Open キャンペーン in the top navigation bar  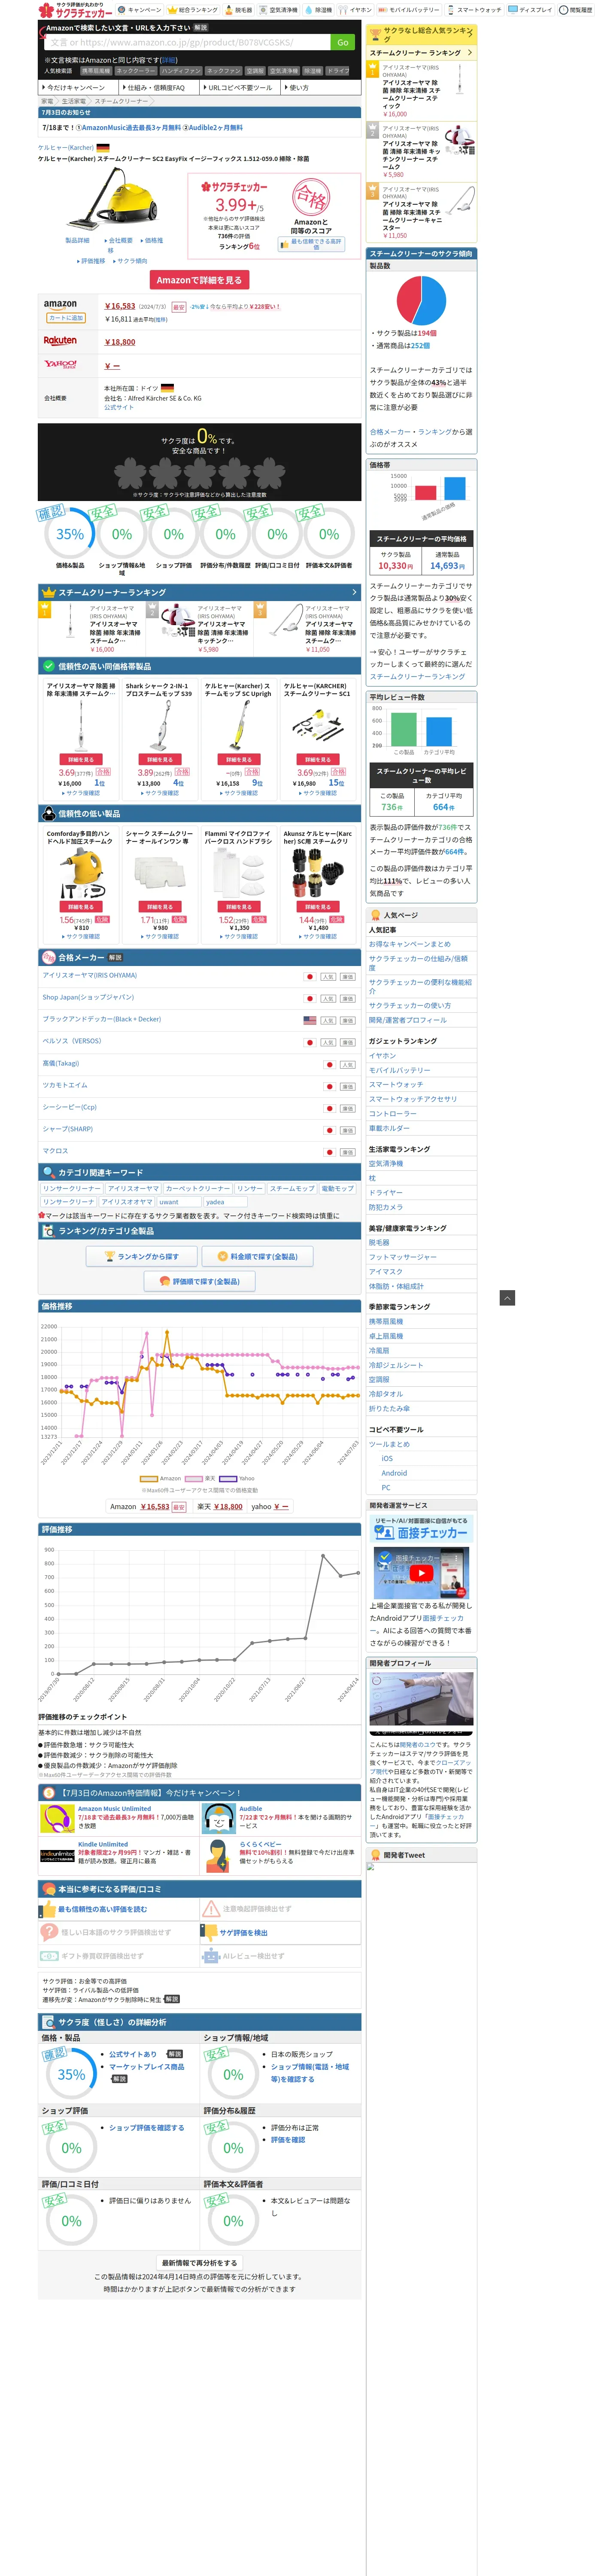(139, 10)
